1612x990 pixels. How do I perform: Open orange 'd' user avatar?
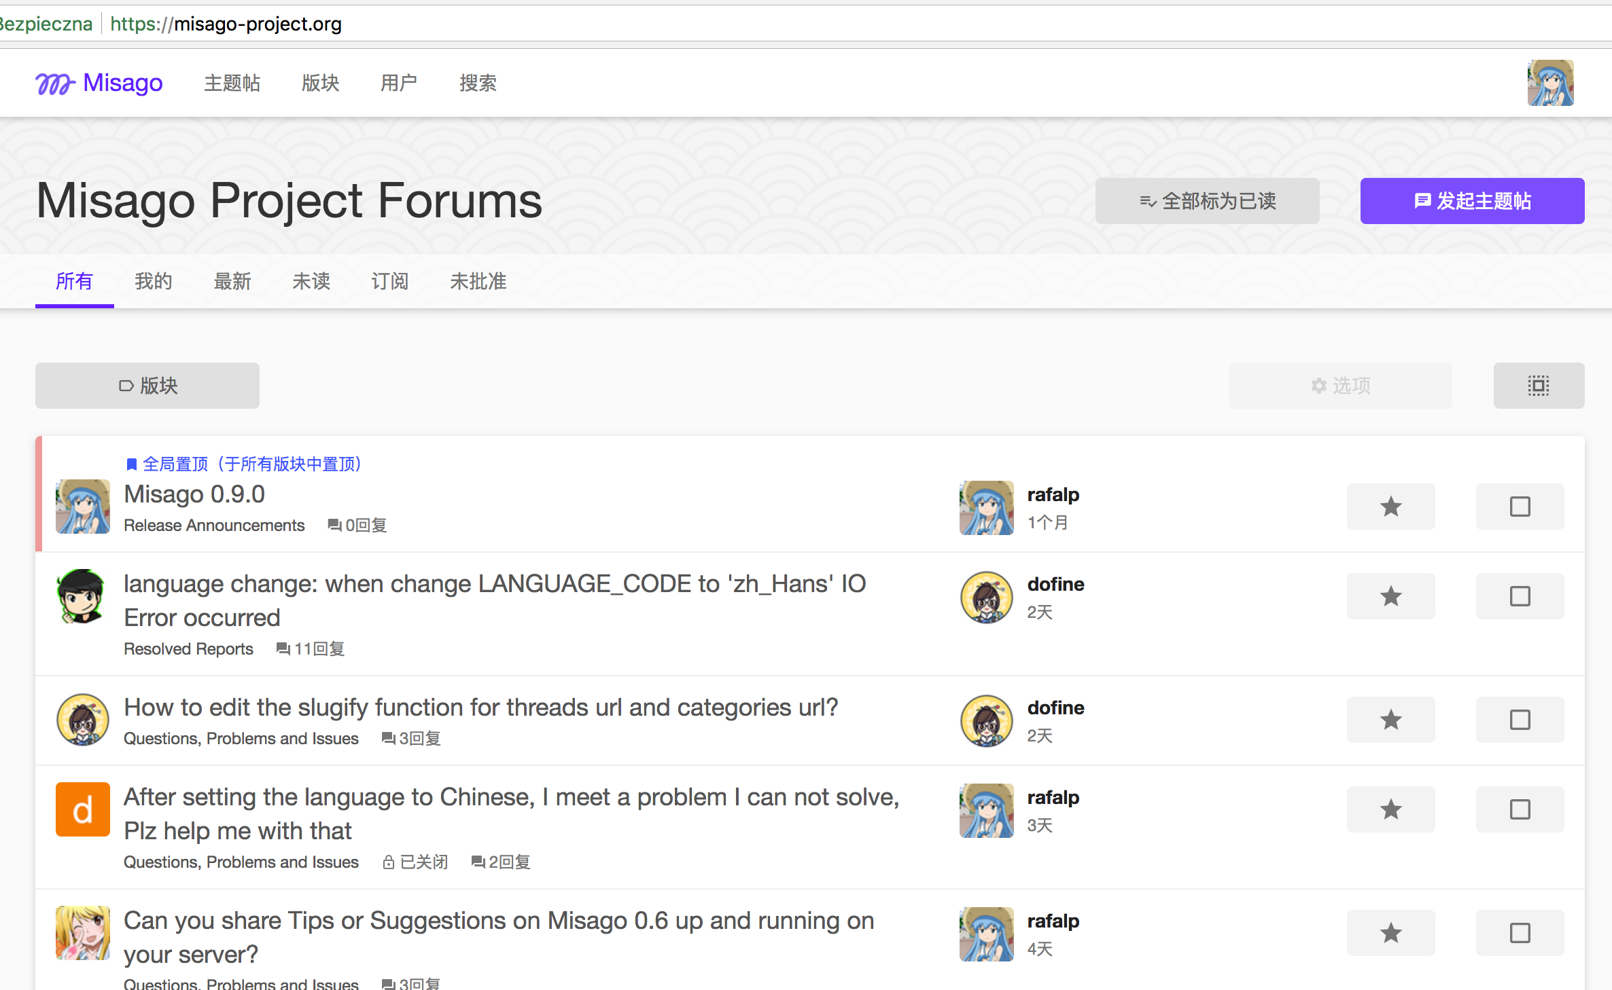point(83,809)
